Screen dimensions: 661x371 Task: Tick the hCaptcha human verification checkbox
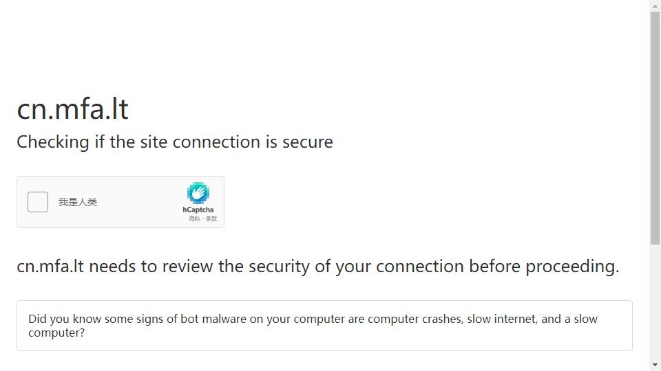coord(38,202)
